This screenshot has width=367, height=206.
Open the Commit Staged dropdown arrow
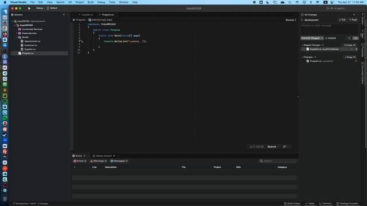322,38
